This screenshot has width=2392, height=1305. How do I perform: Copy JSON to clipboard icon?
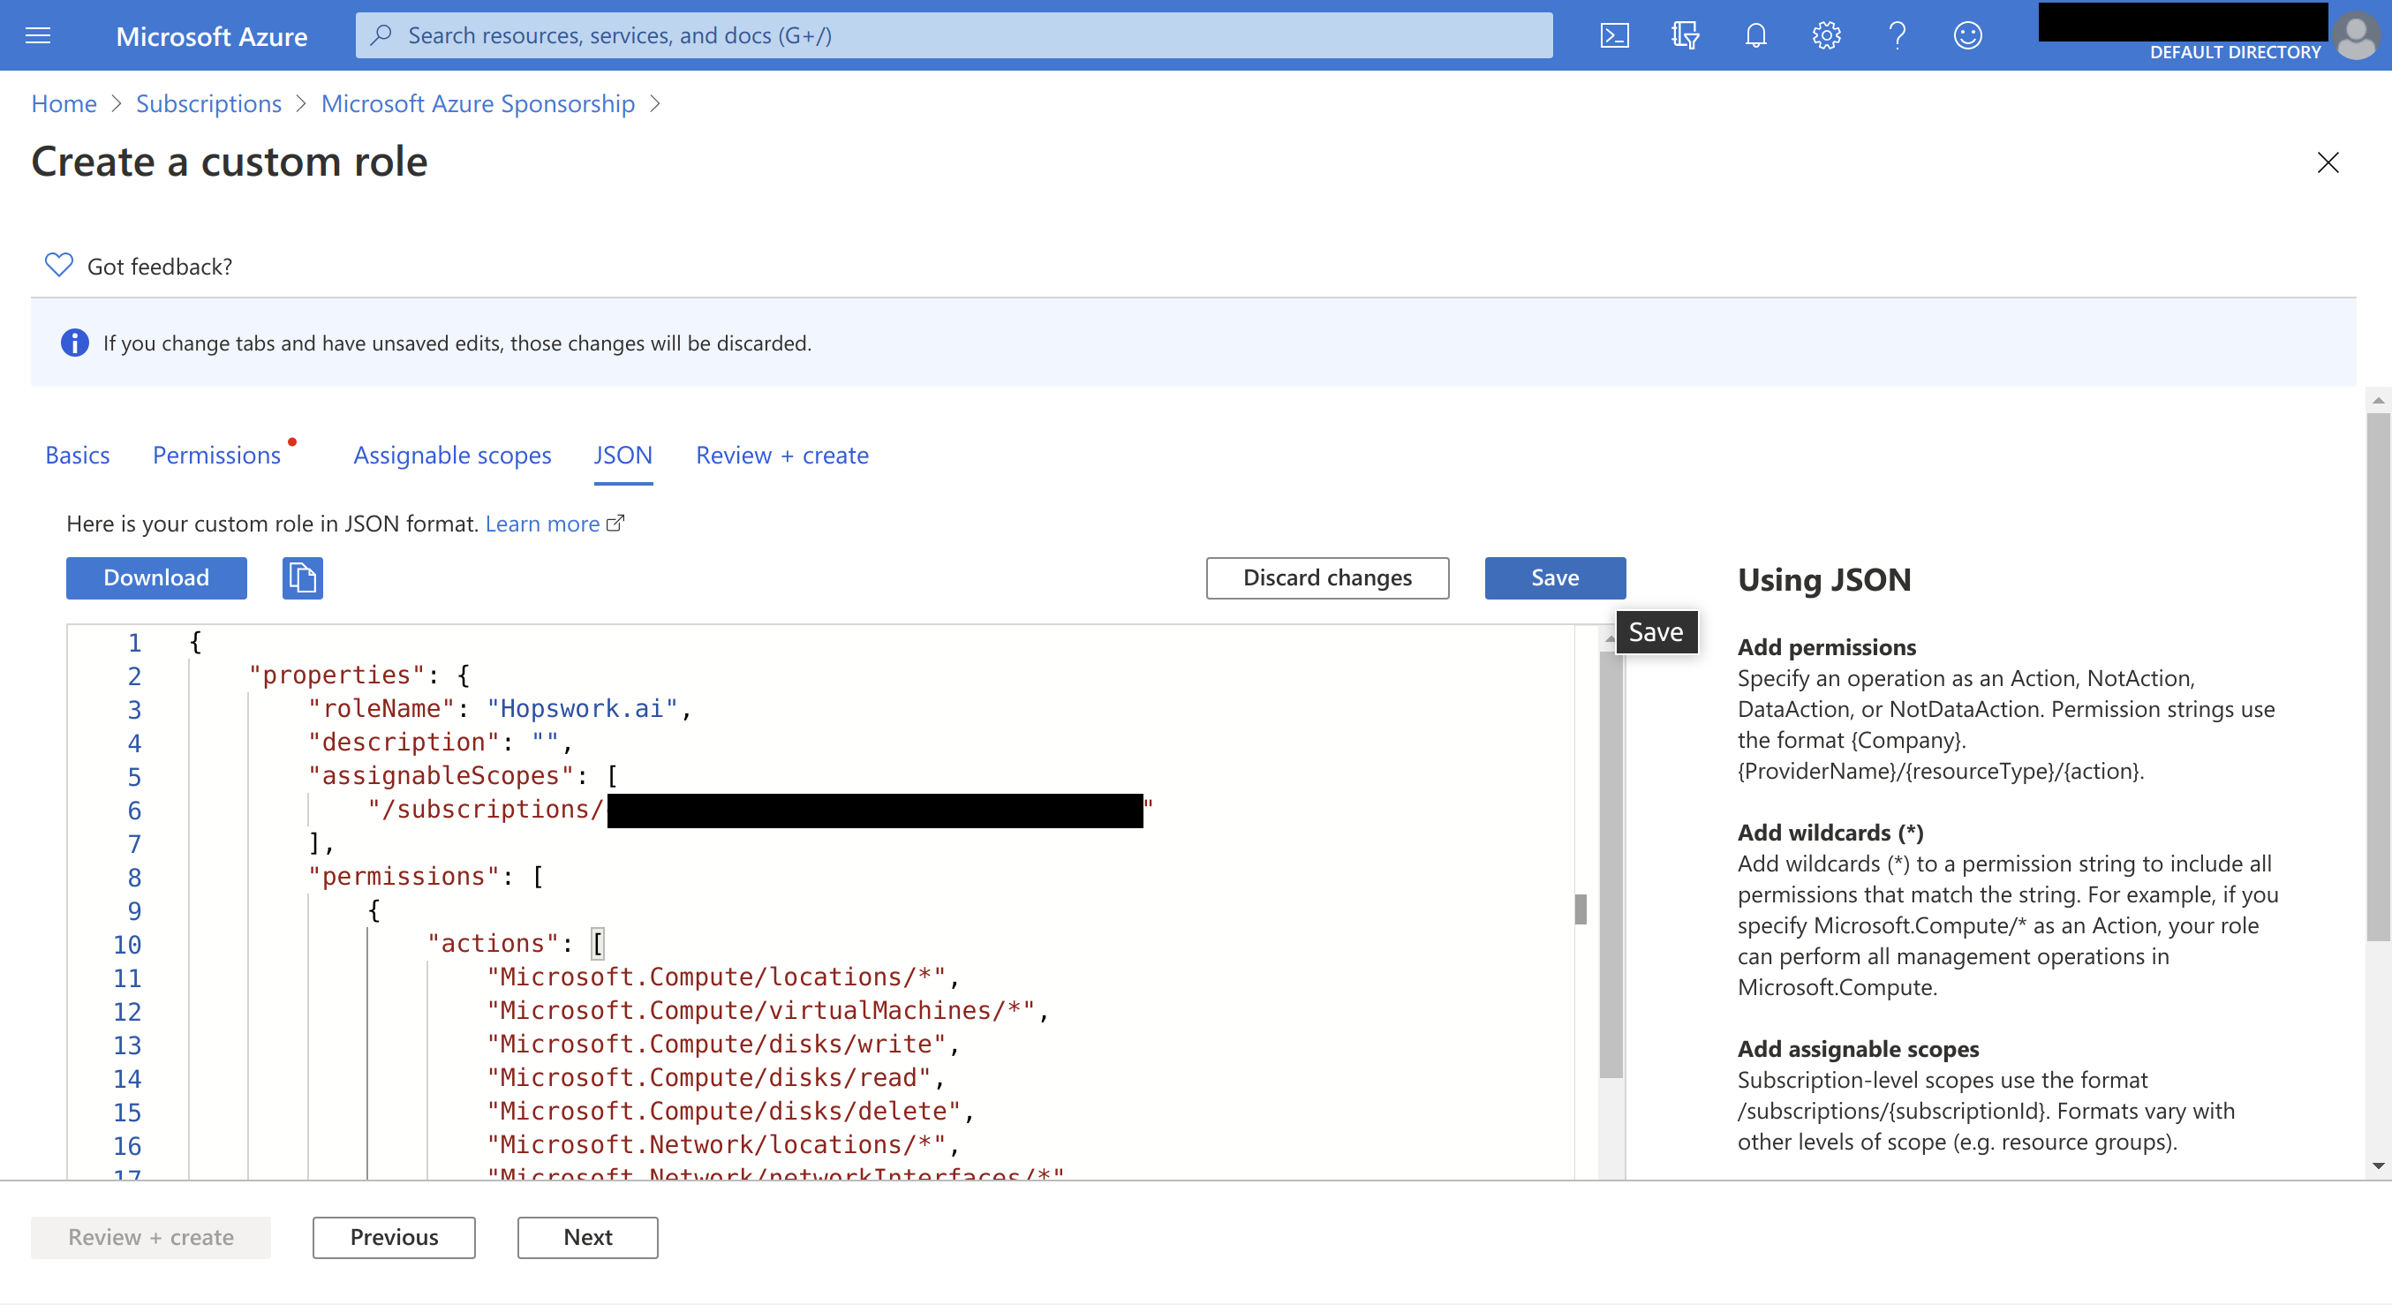point(302,577)
